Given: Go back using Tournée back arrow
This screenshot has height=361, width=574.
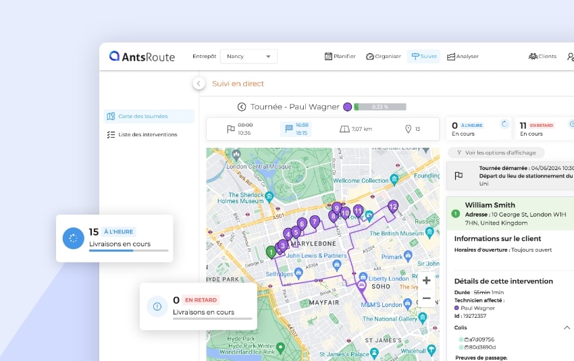Looking at the screenshot, I should click(x=242, y=107).
